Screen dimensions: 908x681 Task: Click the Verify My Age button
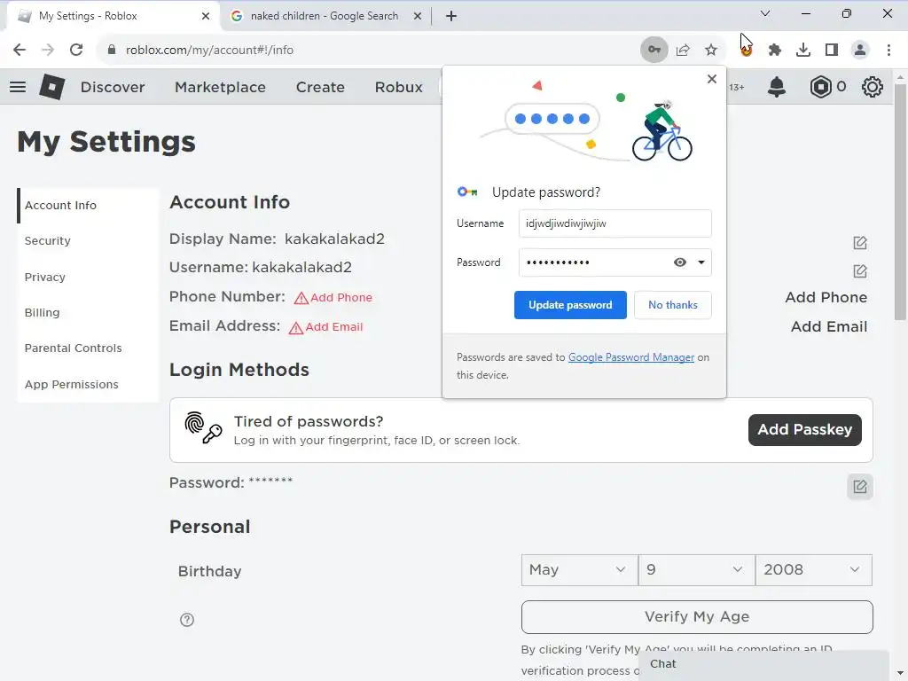tap(697, 617)
